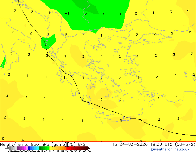Click the dark purple legend swatch near -42
The height and width of the screenshot is (152, 196).
[18, 148]
